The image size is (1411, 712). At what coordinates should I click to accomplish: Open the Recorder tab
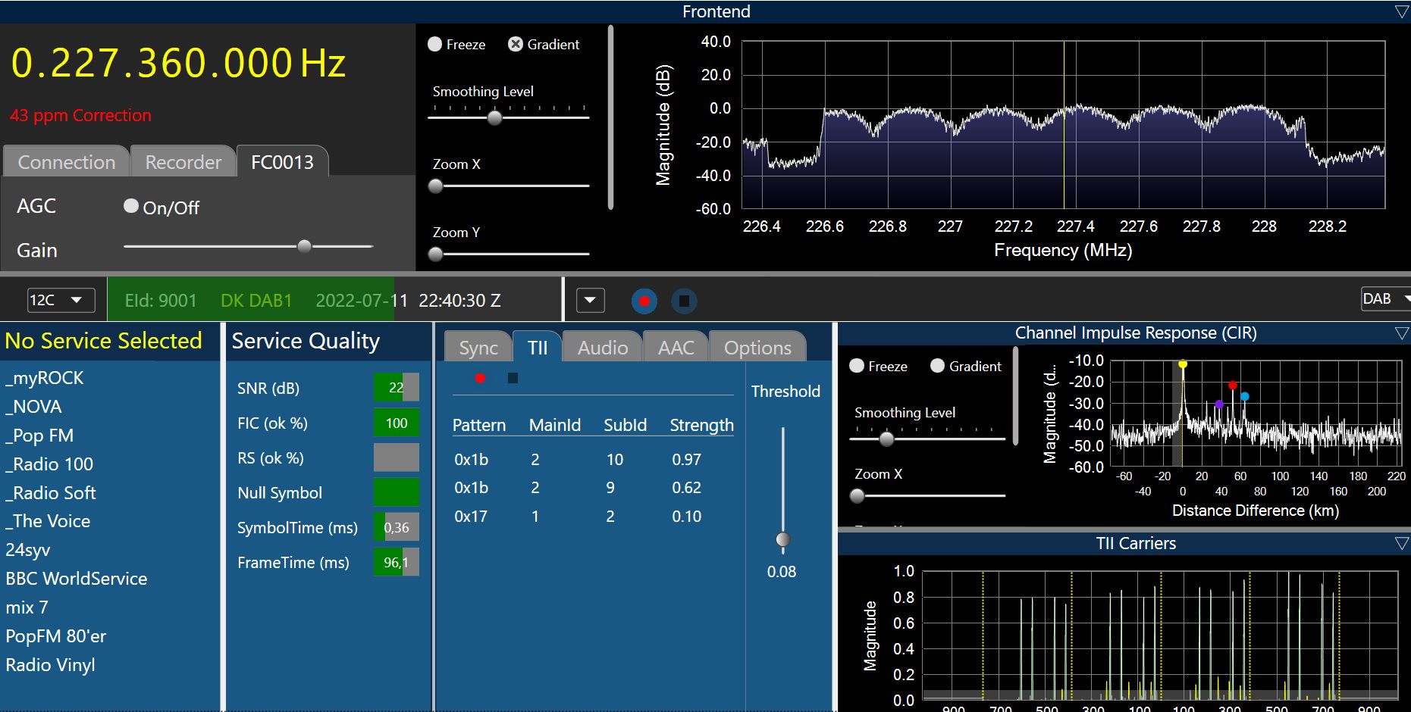pyautogui.click(x=183, y=162)
